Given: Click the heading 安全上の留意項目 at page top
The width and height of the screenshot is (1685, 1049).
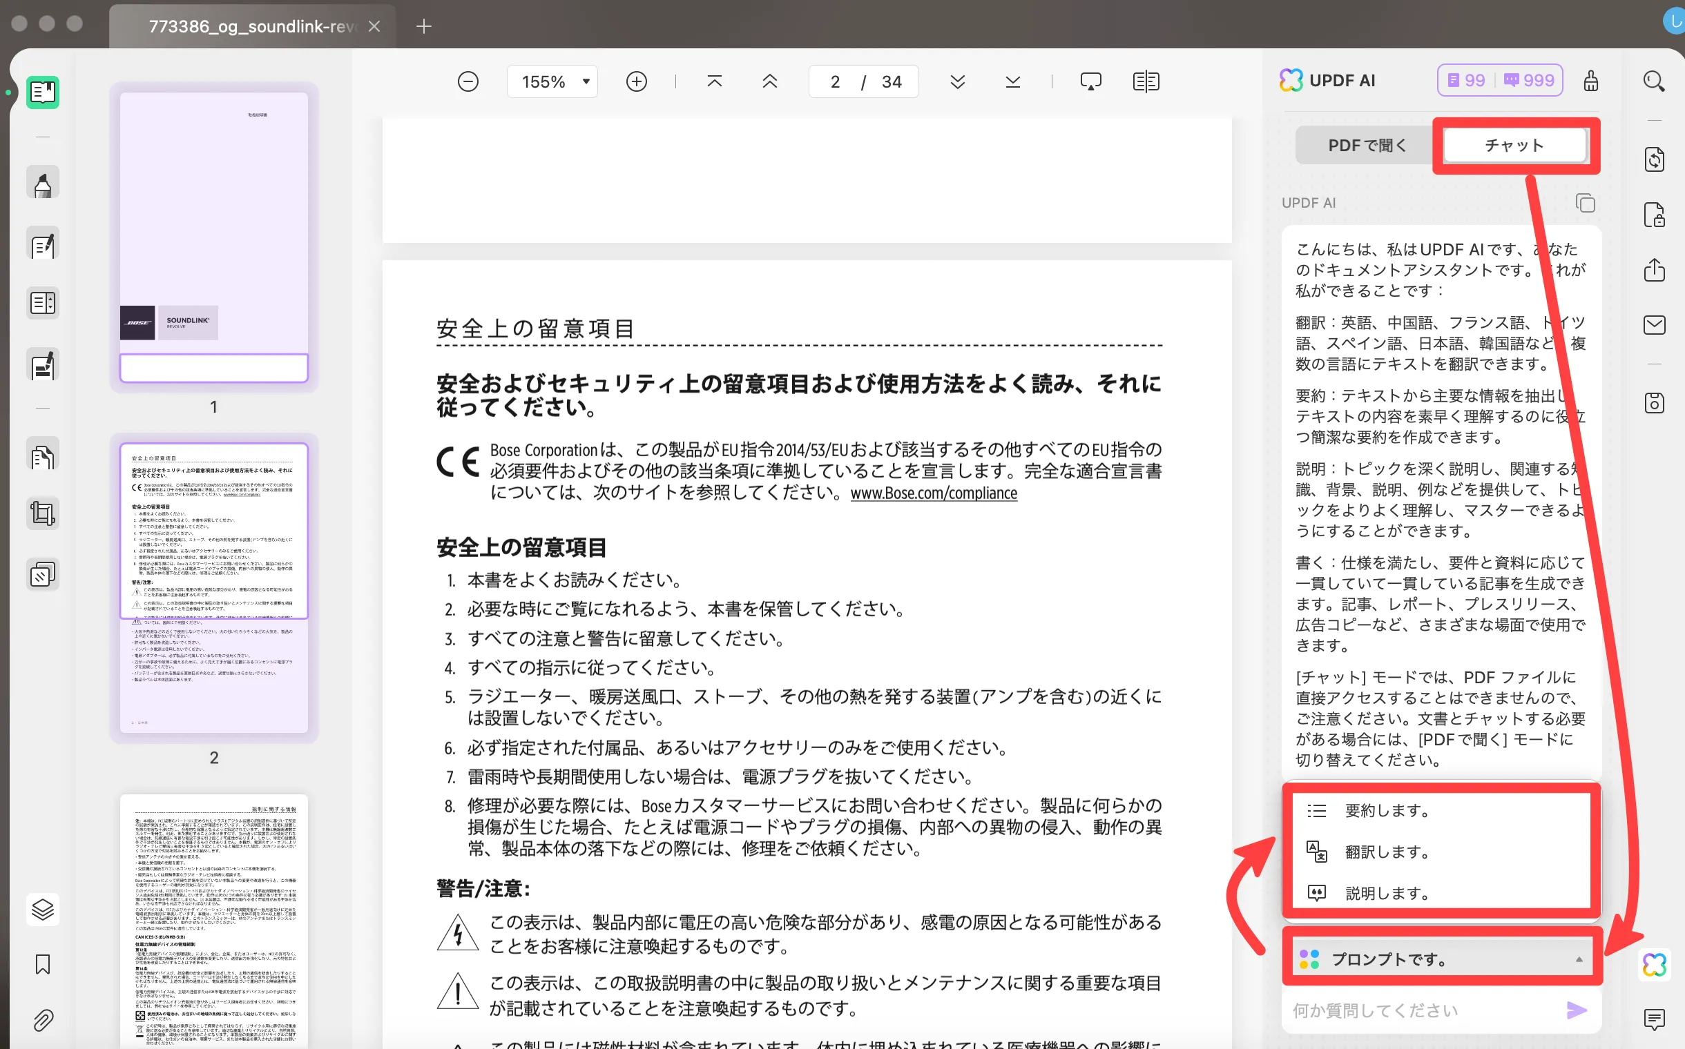Looking at the screenshot, I should coord(536,329).
